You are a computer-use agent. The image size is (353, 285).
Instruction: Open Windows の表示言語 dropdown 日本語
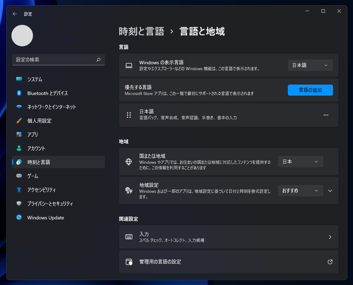tap(310, 65)
